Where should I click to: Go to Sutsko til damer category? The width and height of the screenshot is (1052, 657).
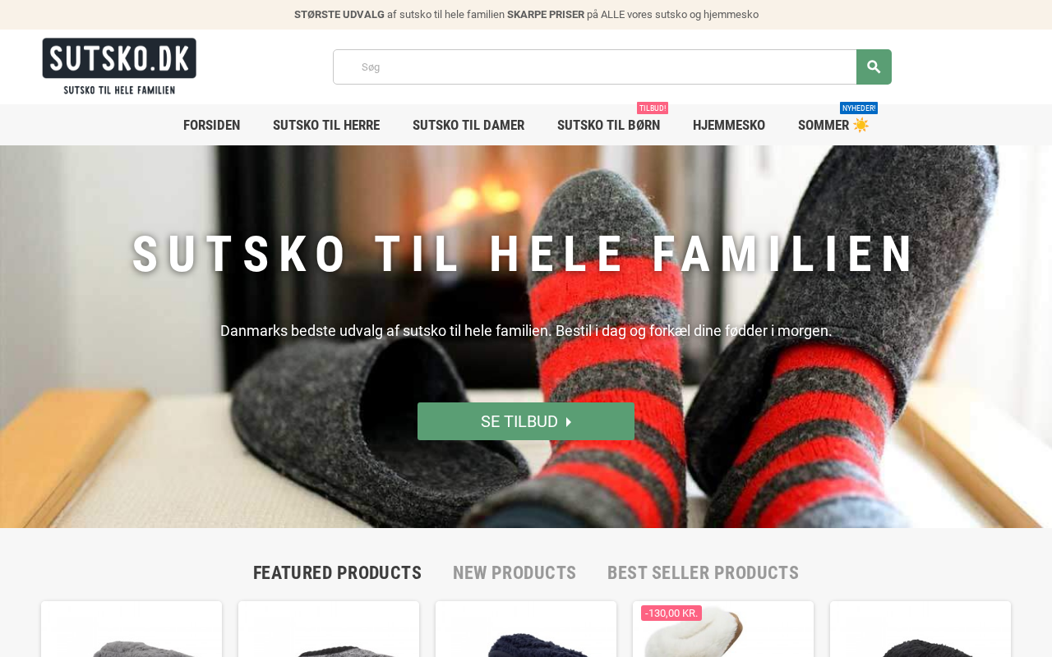click(x=468, y=125)
